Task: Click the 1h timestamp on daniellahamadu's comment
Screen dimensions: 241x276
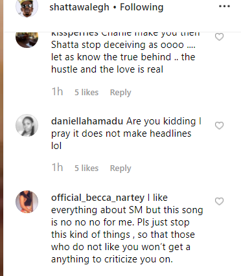Action: [57, 167]
